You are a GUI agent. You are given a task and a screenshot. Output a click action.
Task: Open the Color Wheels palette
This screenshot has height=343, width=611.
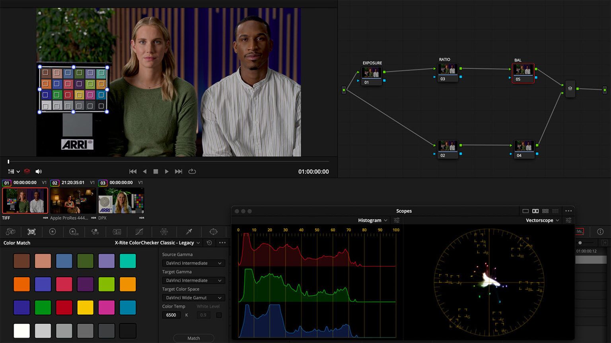click(x=53, y=232)
